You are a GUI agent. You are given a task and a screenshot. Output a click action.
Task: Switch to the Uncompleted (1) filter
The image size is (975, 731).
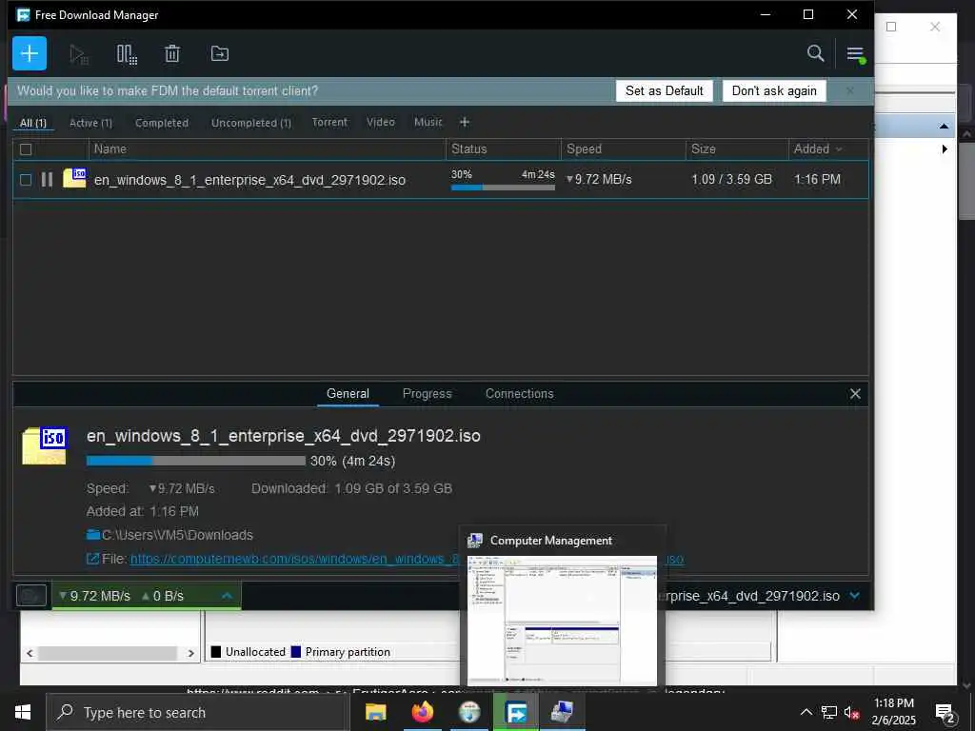tap(251, 123)
